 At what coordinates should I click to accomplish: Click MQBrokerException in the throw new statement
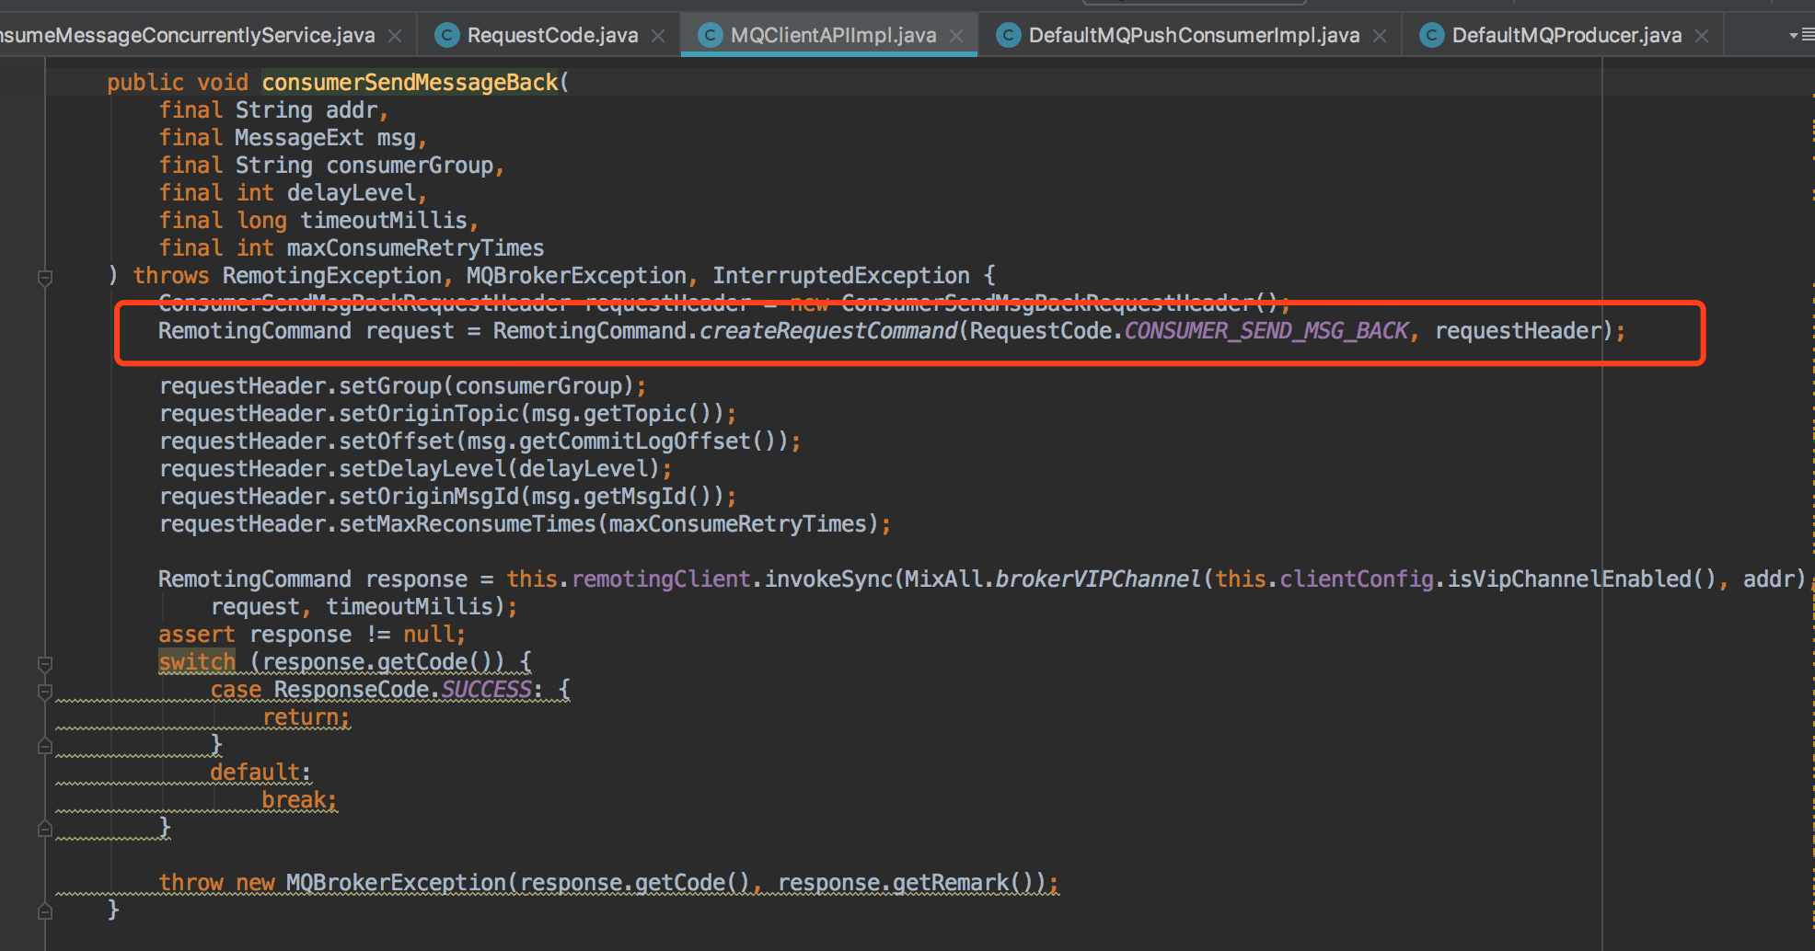coord(397,883)
